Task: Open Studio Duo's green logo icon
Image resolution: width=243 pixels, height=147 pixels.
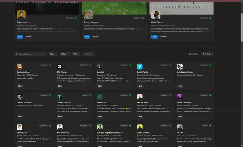Action: coord(99,97)
